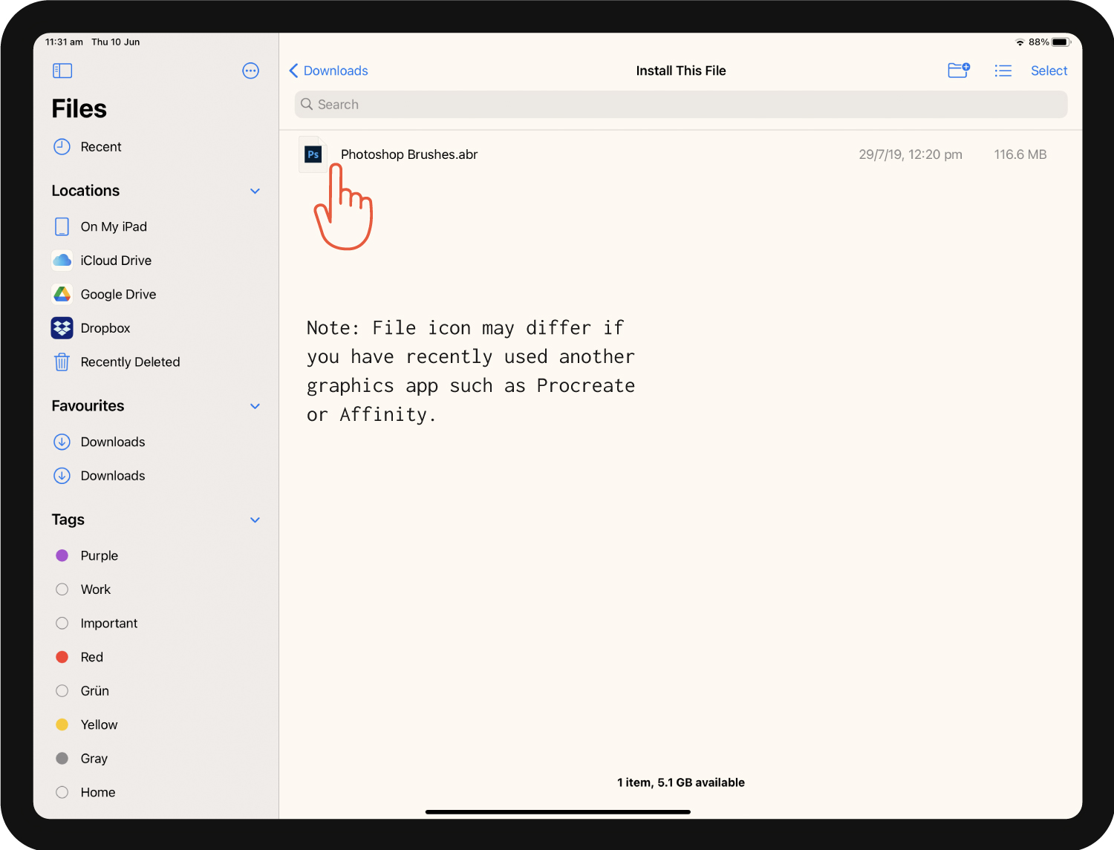Click the file size 116.6 MB

tap(1020, 154)
